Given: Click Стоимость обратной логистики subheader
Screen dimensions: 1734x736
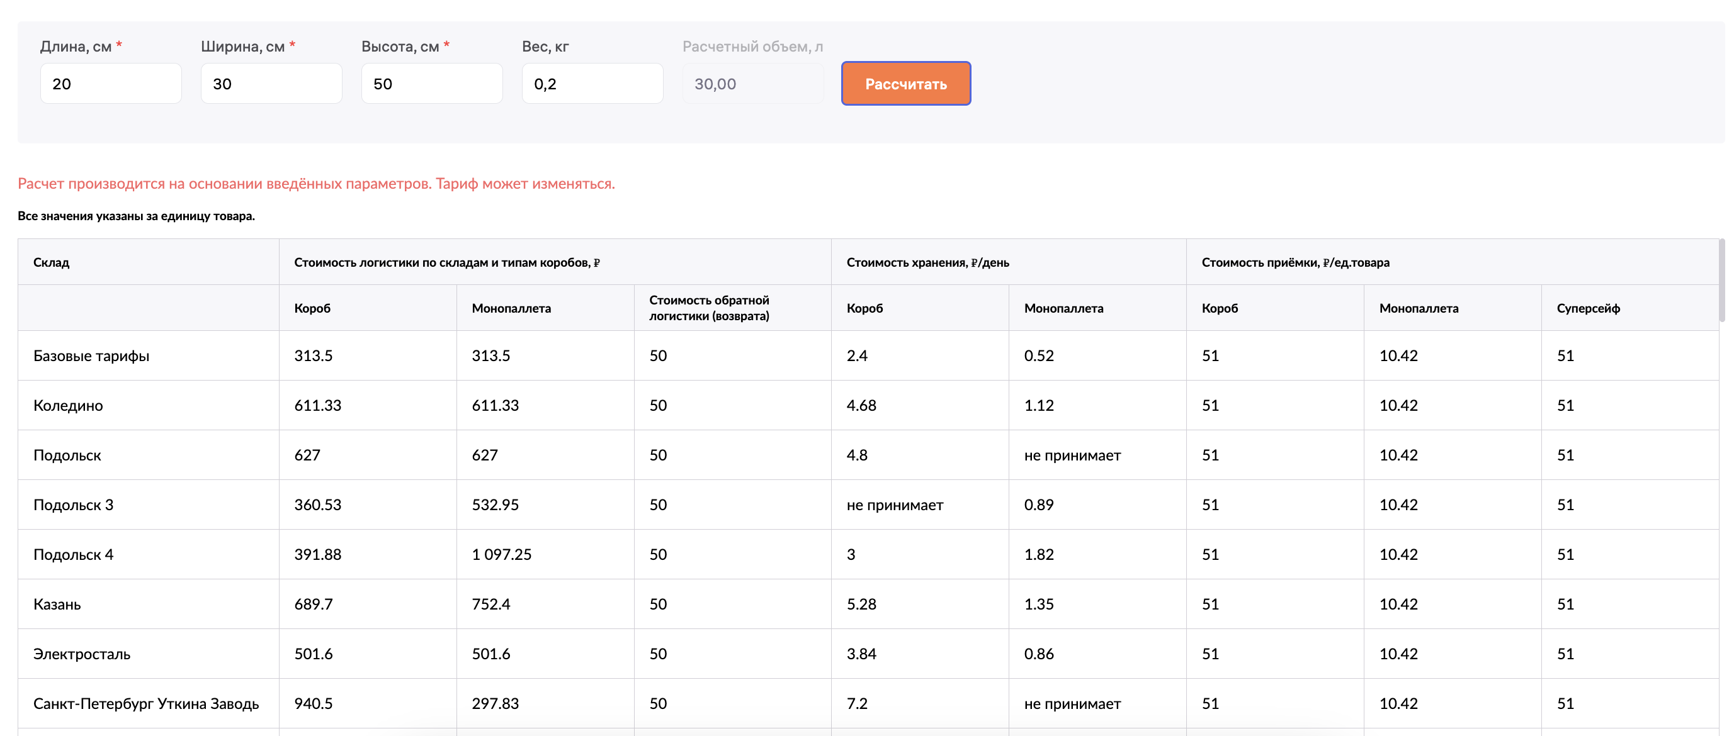Looking at the screenshot, I should pos(709,308).
